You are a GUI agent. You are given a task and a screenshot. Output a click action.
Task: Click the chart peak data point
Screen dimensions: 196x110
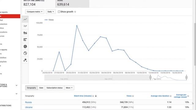[77, 26]
